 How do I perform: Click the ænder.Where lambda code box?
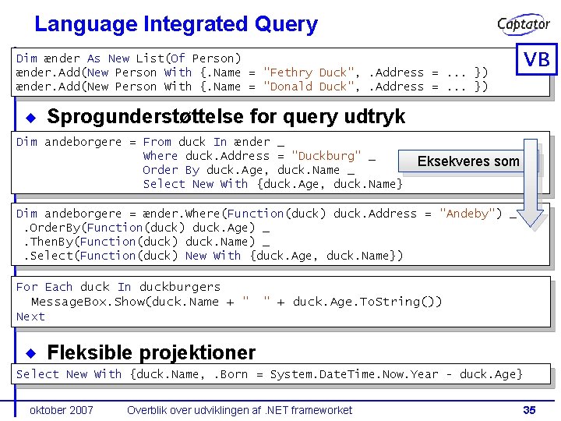point(280,235)
